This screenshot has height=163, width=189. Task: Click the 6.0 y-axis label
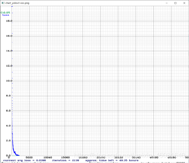pyautogui.click(x=8, y=111)
